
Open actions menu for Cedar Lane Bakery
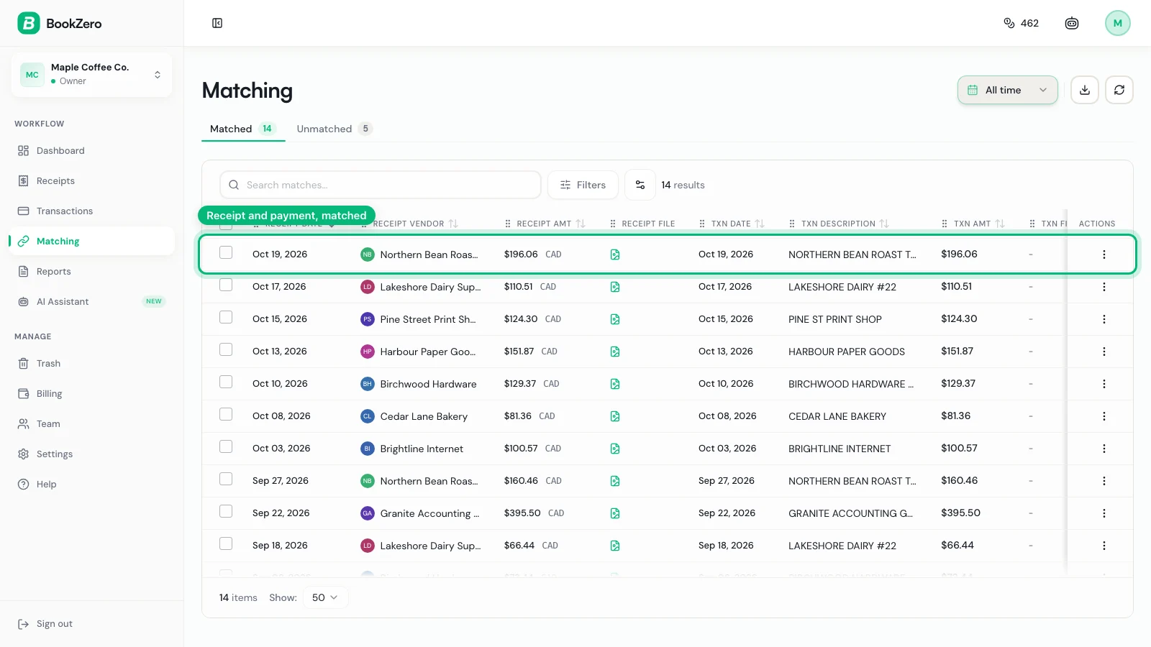[1104, 416]
